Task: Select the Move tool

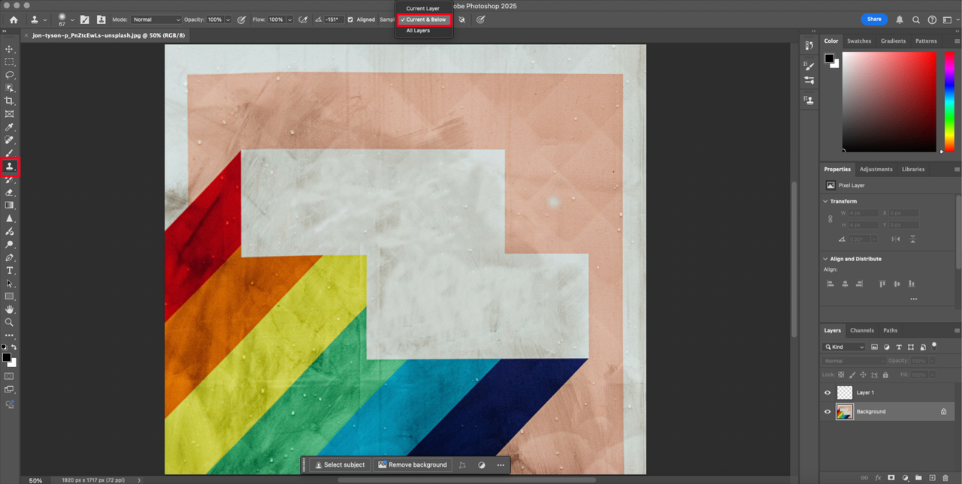Action: 10,49
